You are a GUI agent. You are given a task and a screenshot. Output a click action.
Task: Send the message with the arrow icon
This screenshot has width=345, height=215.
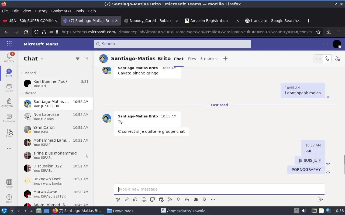coord(320,199)
